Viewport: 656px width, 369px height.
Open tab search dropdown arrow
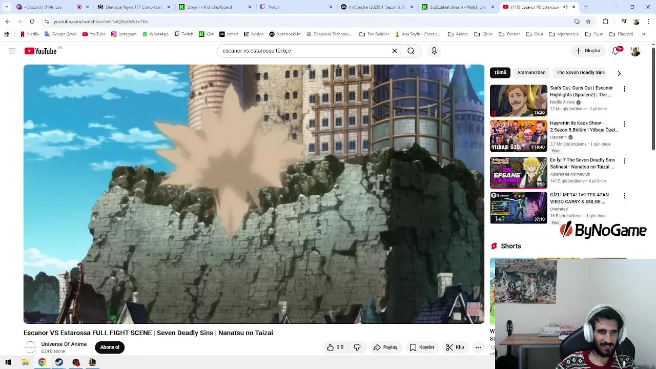click(7, 7)
